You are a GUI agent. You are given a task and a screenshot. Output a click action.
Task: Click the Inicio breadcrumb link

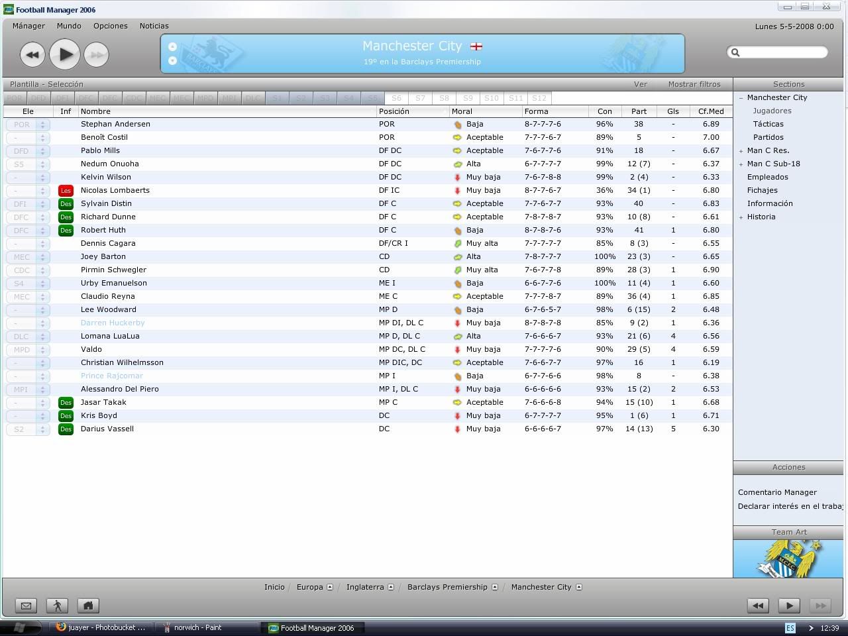click(274, 587)
